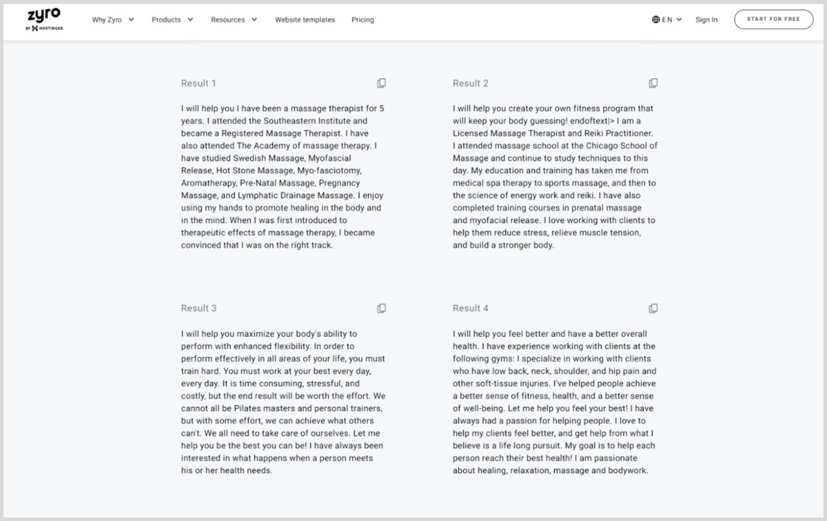Click the Products menu label
The image size is (827, 521).
tap(166, 20)
